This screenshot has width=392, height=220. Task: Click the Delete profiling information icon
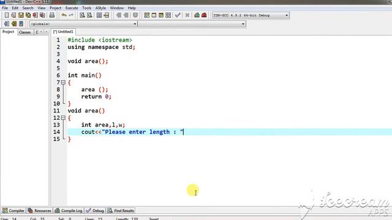pos(204,15)
